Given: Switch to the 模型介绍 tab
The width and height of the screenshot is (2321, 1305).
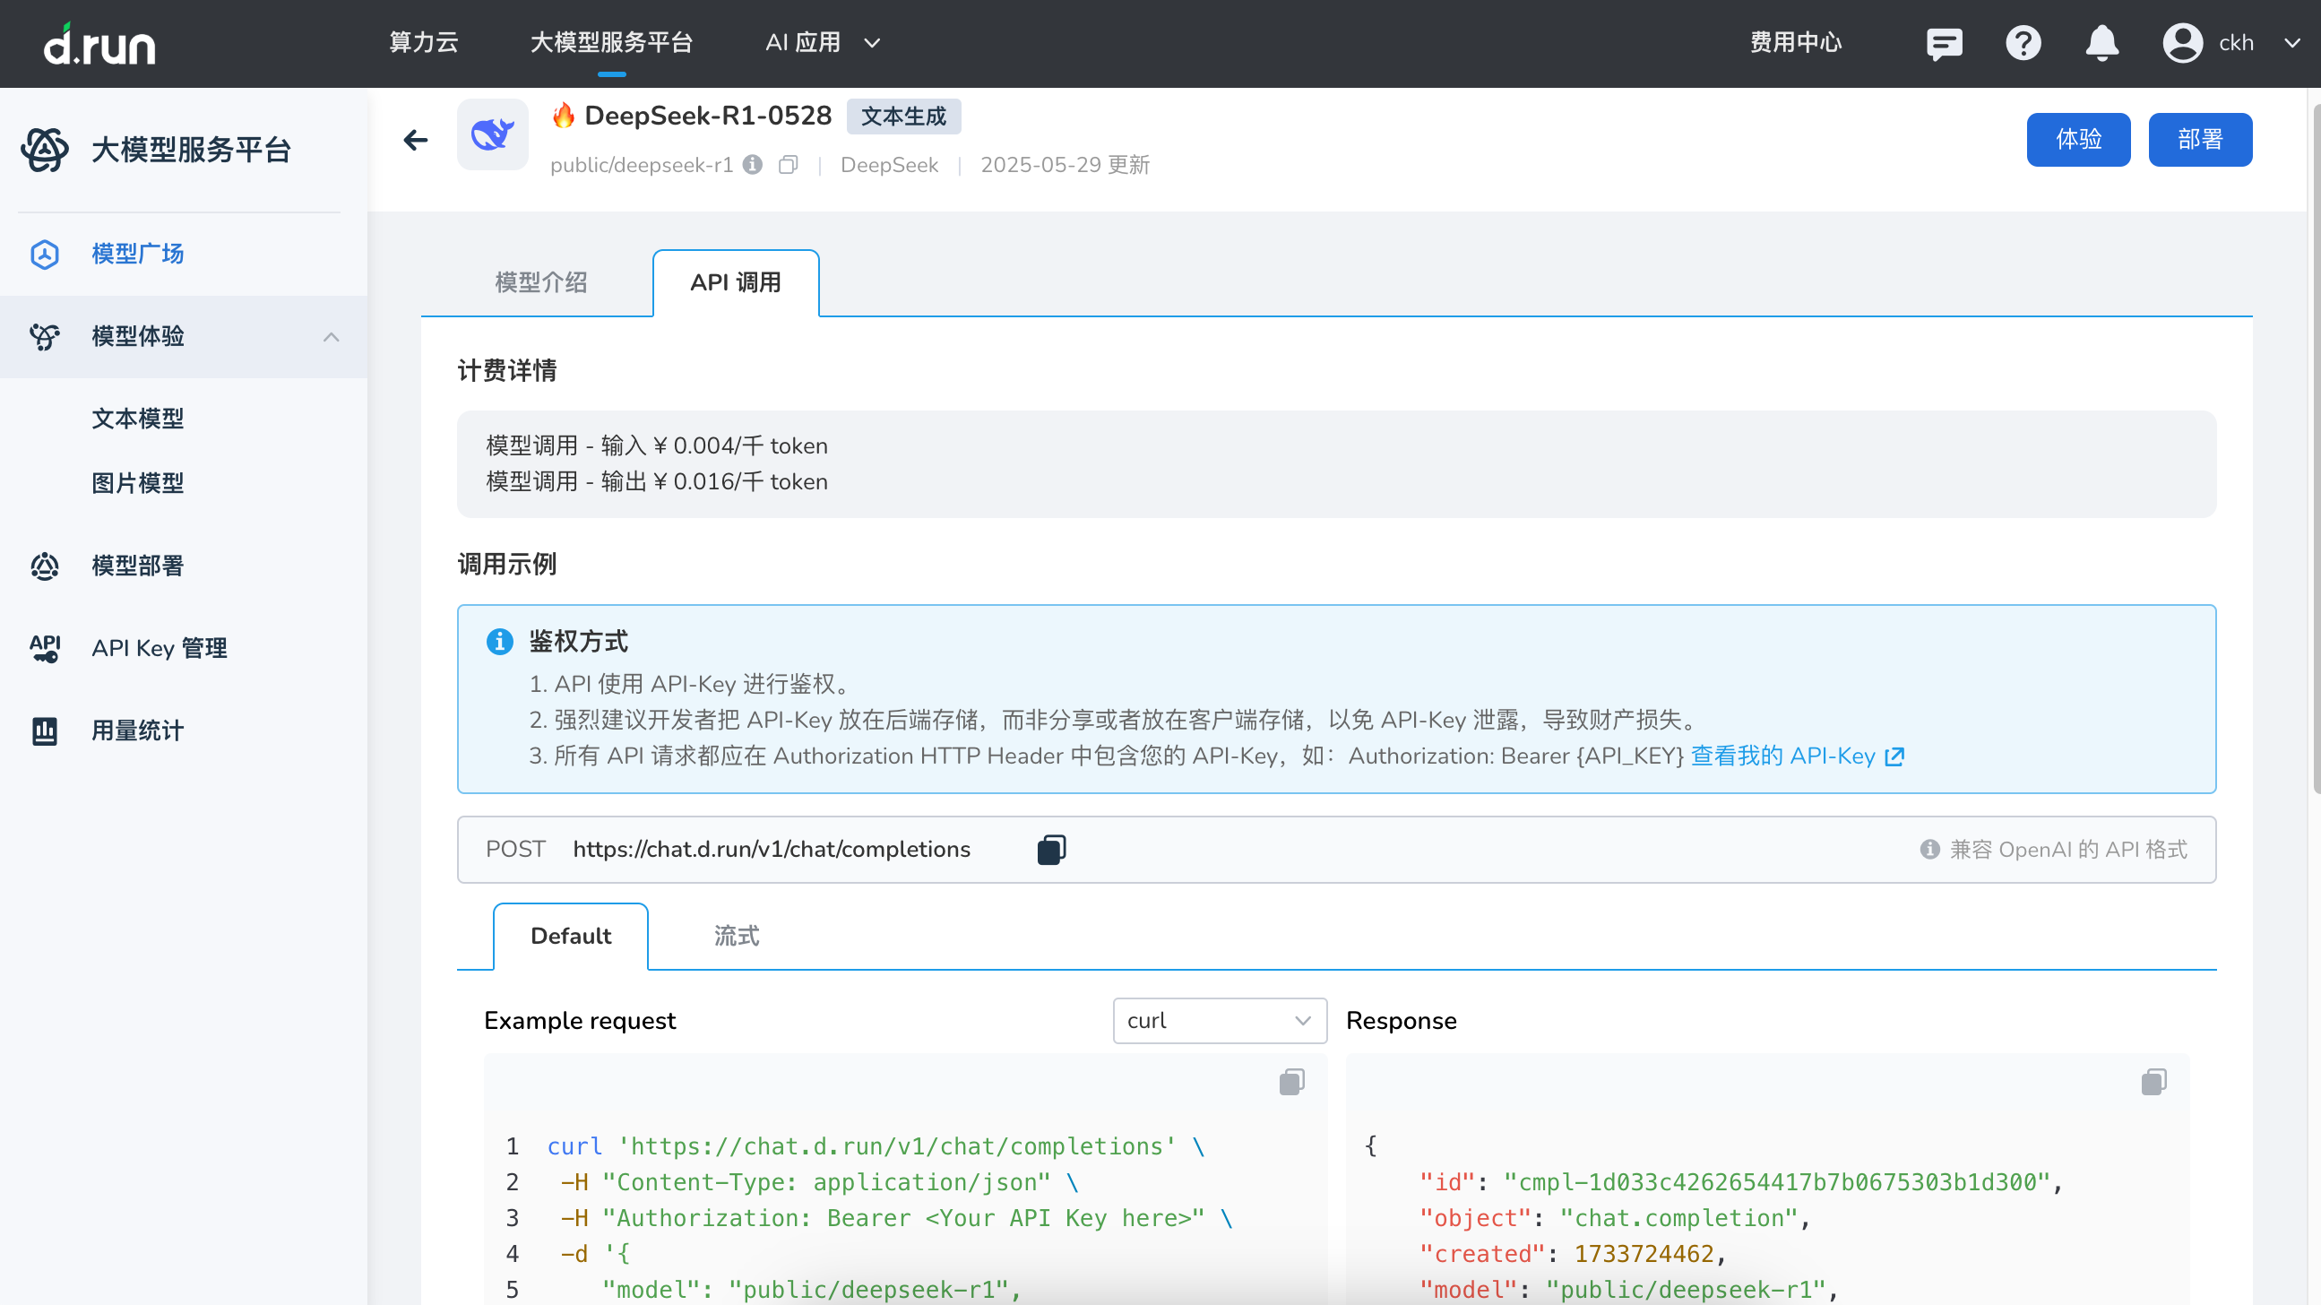Looking at the screenshot, I should [x=540, y=283].
